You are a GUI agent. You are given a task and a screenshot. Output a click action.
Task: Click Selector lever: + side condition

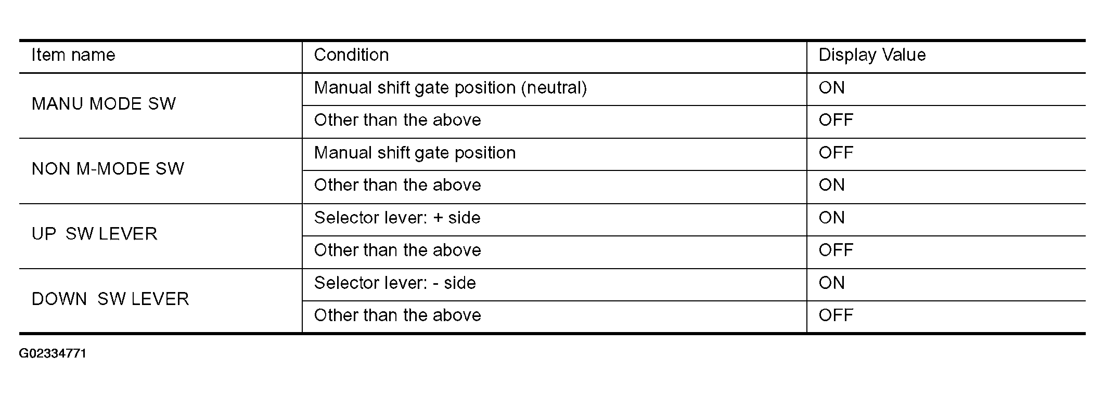click(x=397, y=218)
